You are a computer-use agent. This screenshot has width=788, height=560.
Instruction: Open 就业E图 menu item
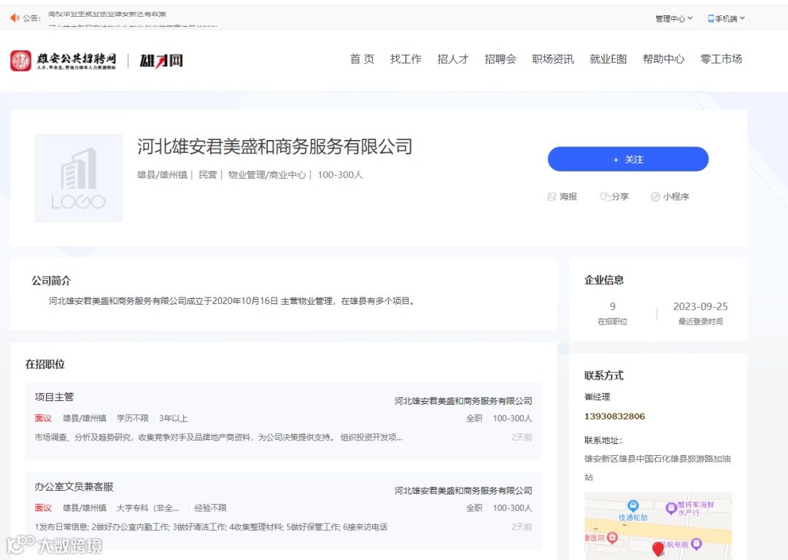(x=608, y=59)
